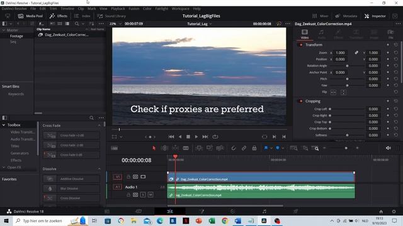Select the Blade Edit Mode tool
The width and height of the screenshot is (403, 226).
pyautogui.click(x=186, y=148)
